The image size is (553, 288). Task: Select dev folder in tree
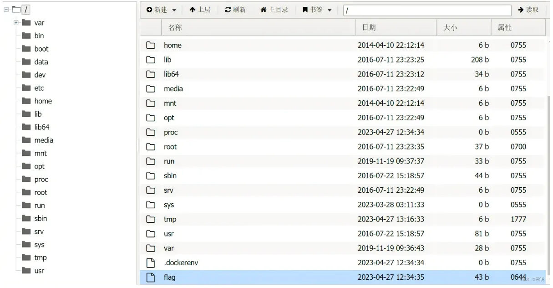point(40,75)
